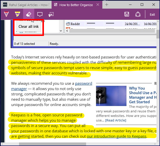
Task: Select the yellow Highlighter tool
Action: coord(18,14)
